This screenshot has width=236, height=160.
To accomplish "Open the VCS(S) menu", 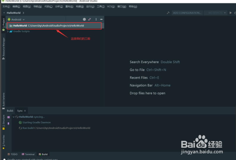I will (111, 7).
